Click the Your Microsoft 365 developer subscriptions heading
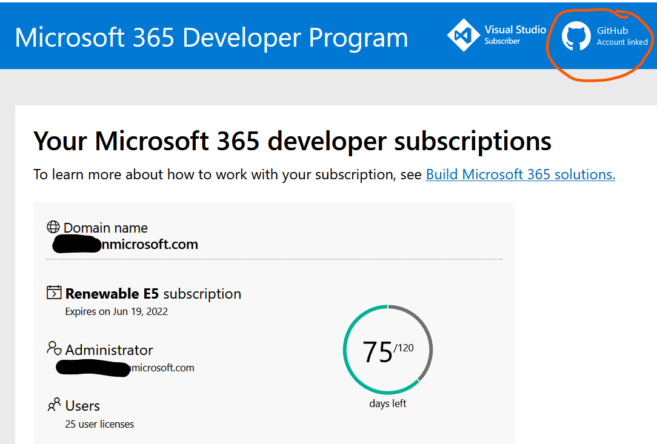The width and height of the screenshot is (657, 444). click(292, 141)
